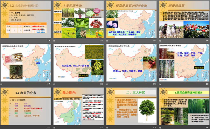Viewport: 210px width, 129px height.
Task: Click the animation star icon under slide 18
Action: point(54,84)
